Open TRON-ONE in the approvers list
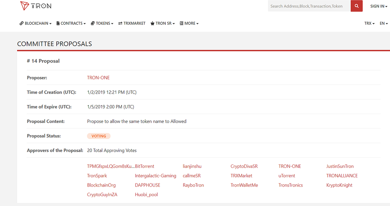390x206 pixels. 290,166
